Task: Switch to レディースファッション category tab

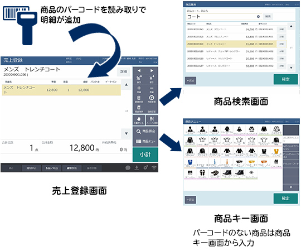Action: point(290,147)
